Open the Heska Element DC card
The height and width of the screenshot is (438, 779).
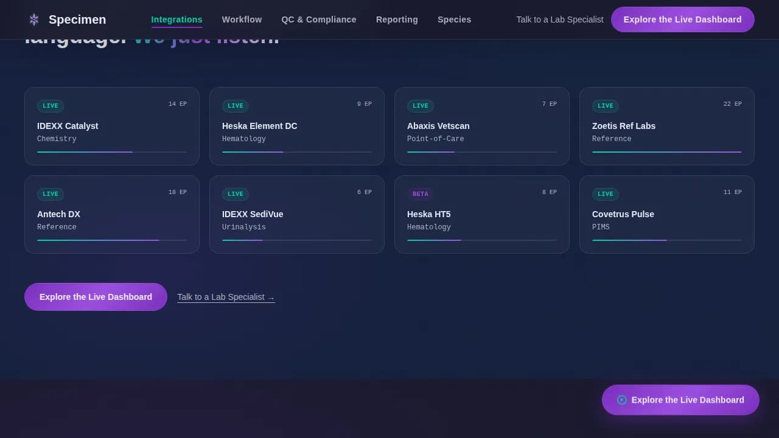coord(297,126)
